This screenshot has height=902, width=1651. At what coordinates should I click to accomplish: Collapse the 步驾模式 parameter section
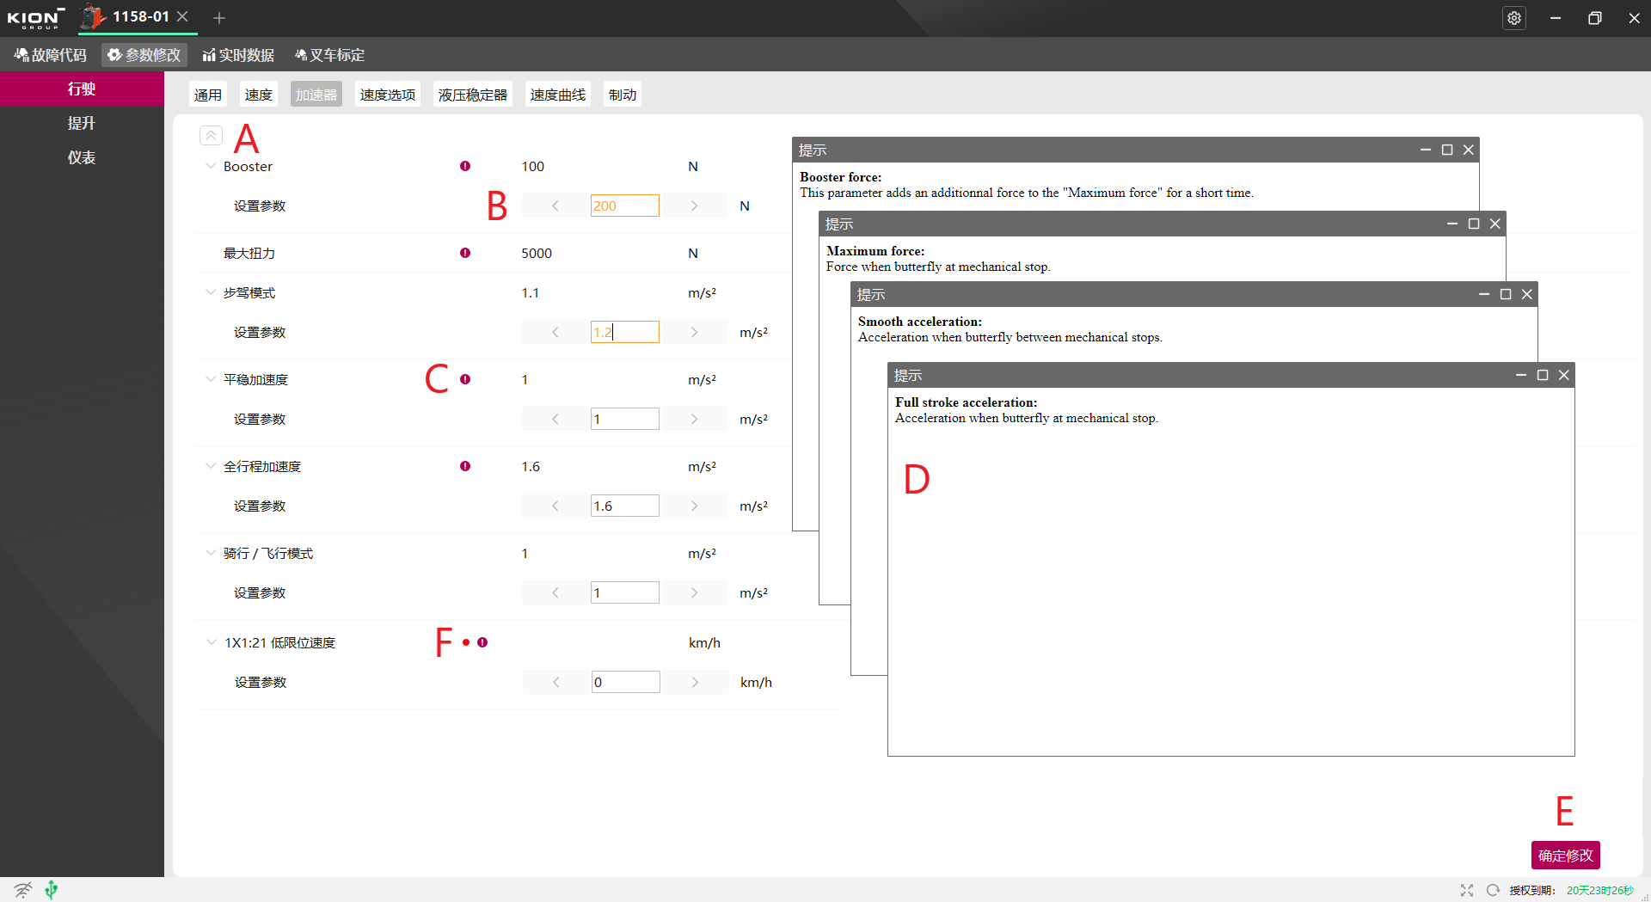coord(211,292)
